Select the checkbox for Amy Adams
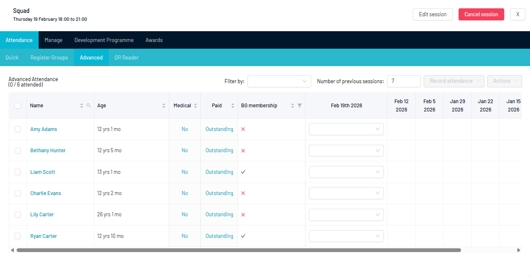This screenshot has height=277, width=530. (17, 129)
